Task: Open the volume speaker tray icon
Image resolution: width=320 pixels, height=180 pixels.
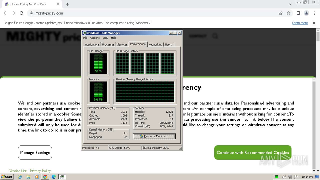Action: pyautogui.click(x=284, y=177)
